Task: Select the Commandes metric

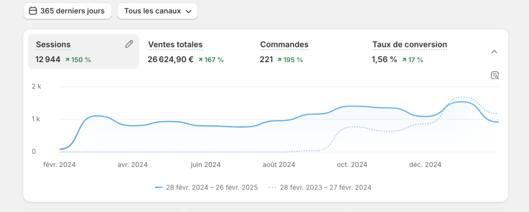Action: [x=284, y=45]
